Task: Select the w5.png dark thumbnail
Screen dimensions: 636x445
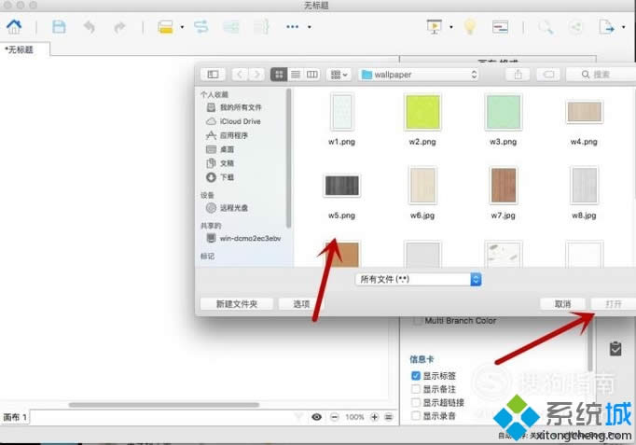Action: click(341, 186)
